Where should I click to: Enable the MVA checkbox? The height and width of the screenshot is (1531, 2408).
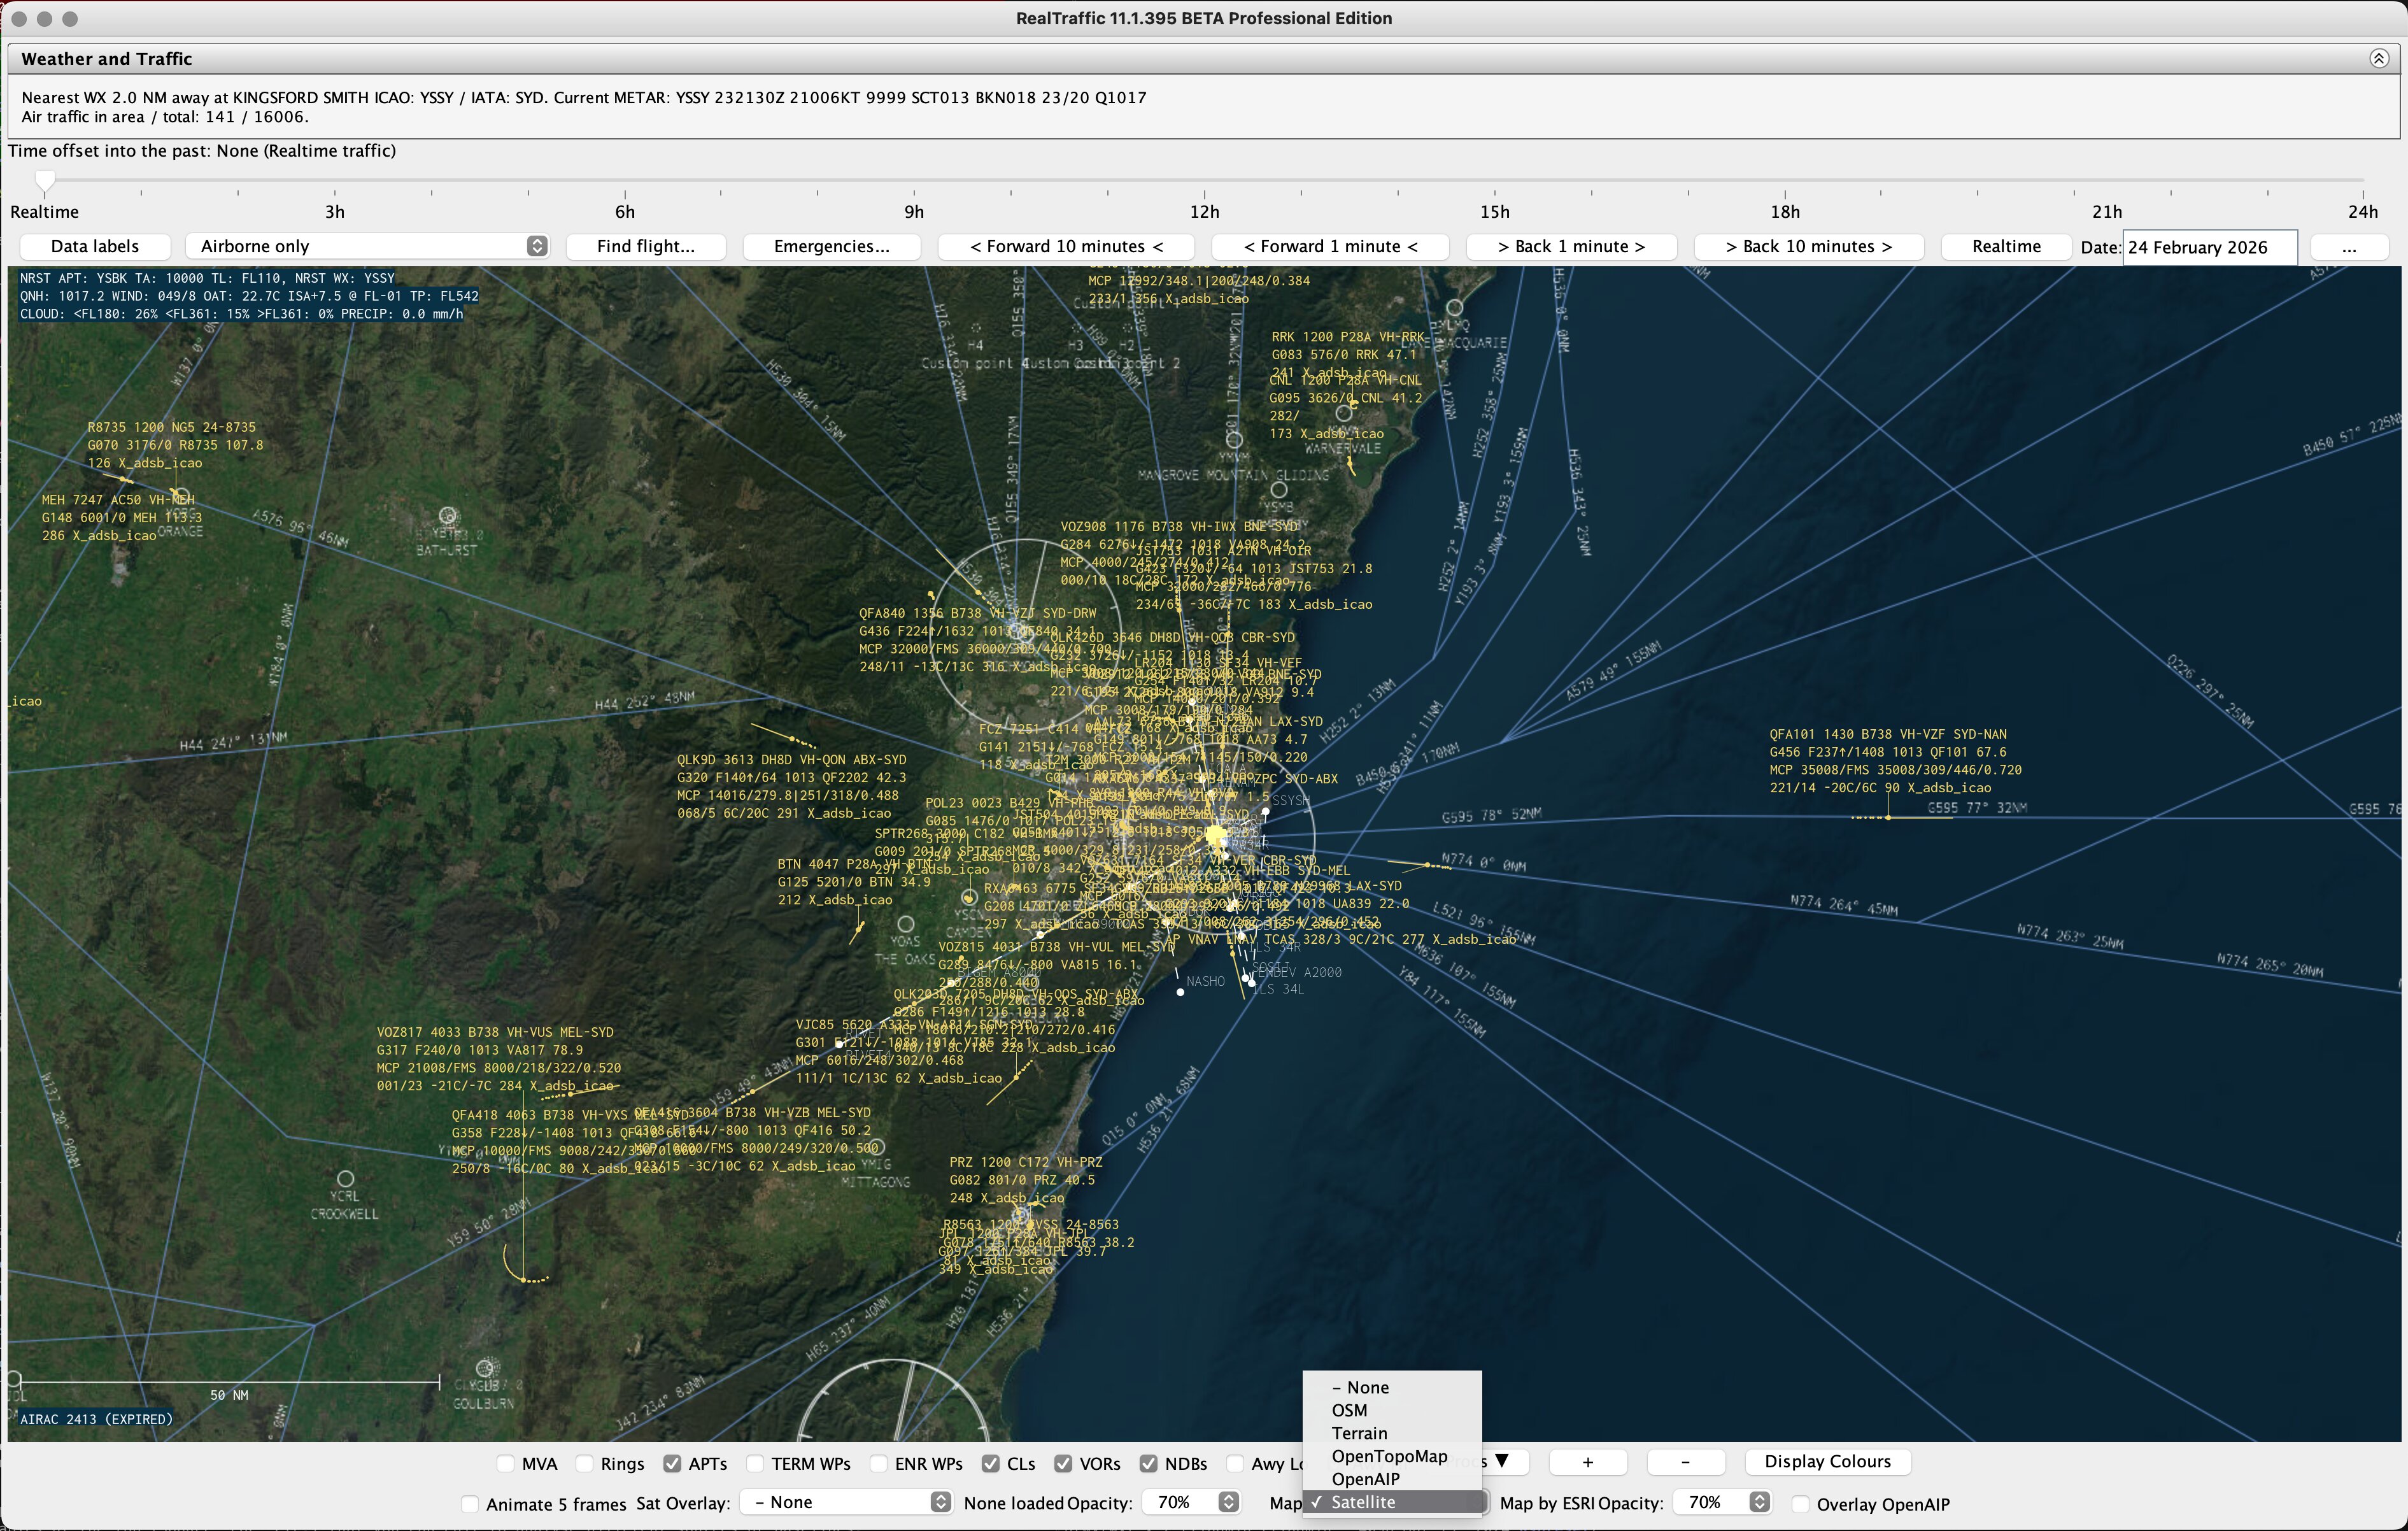tap(506, 1464)
